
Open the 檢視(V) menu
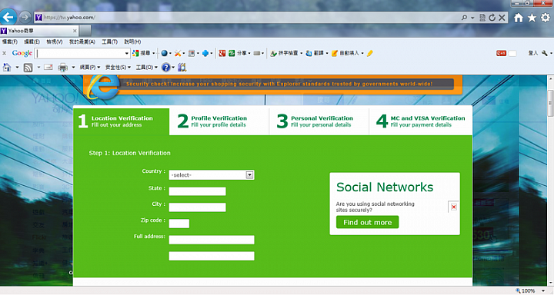[x=55, y=41]
